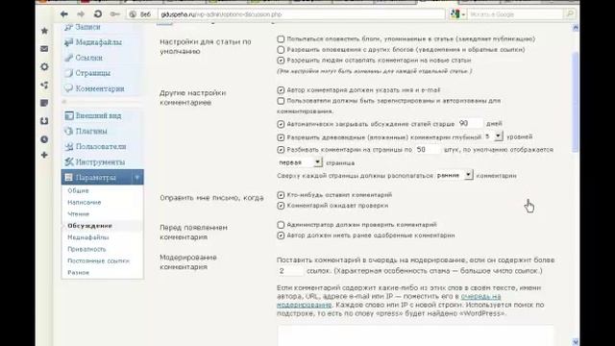Toggle 'Автоматически закрывать обсуждение статей' checkbox
The width and height of the screenshot is (615, 346).
[281, 124]
